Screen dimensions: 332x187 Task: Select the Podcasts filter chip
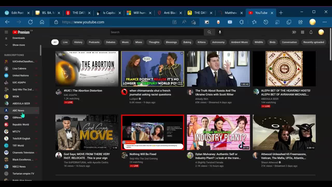point(94,42)
